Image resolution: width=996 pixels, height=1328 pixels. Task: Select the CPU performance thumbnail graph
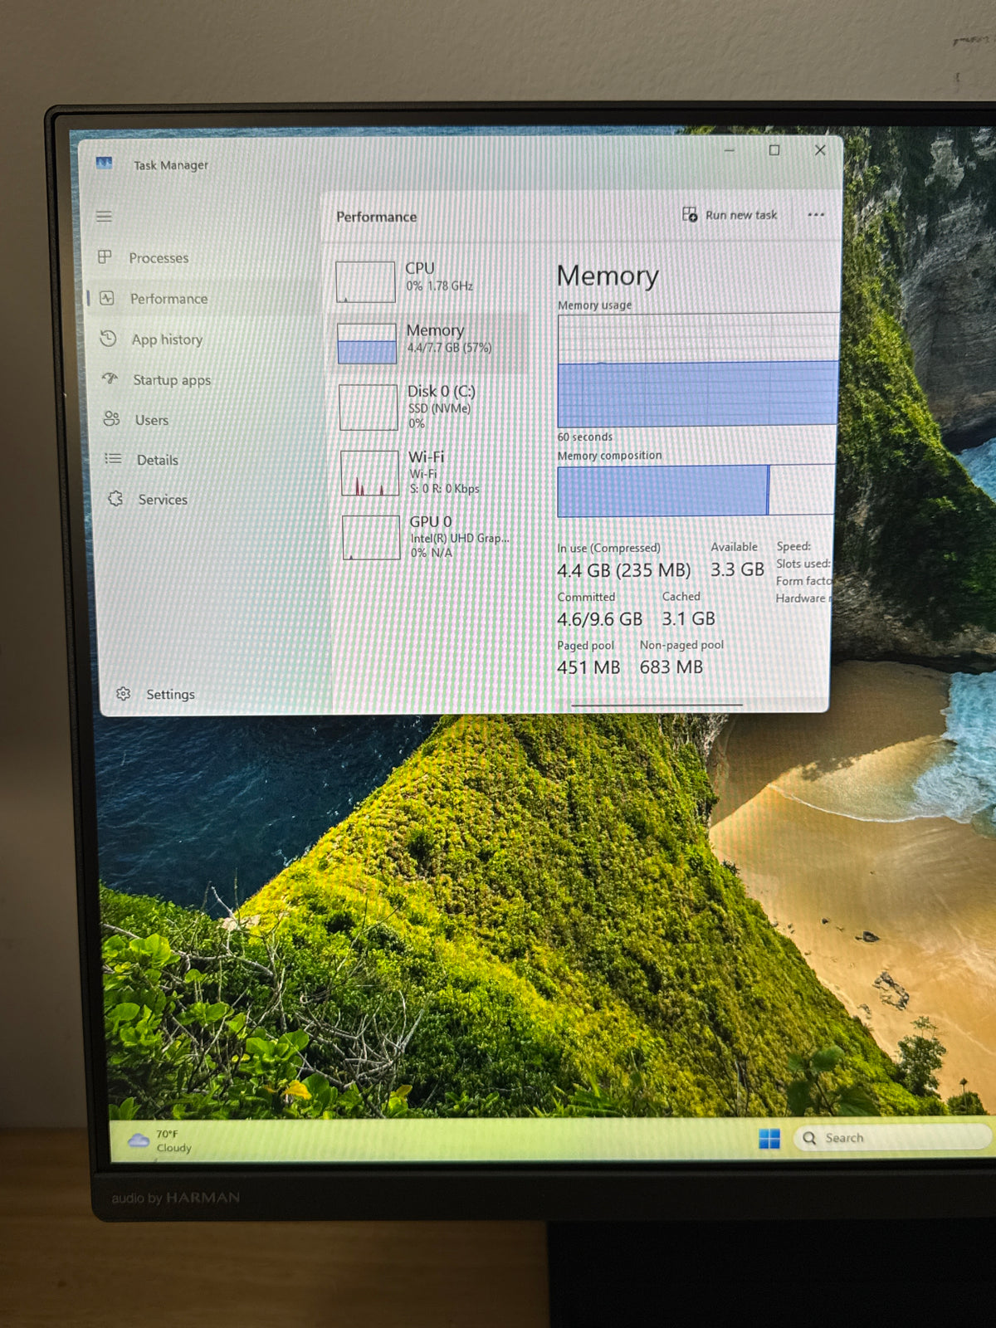[x=365, y=282]
